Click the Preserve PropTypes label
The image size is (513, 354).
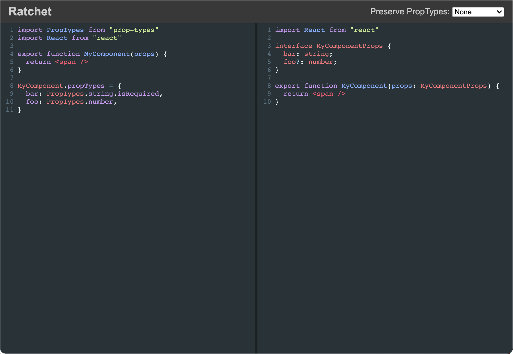[x=409, y=12]
